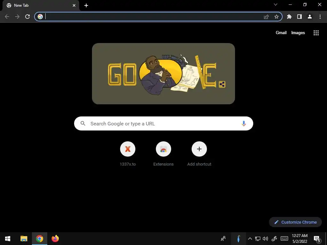Open the 1337x.to shortcut
Screen dimensions: 327x245
(128, 154)
